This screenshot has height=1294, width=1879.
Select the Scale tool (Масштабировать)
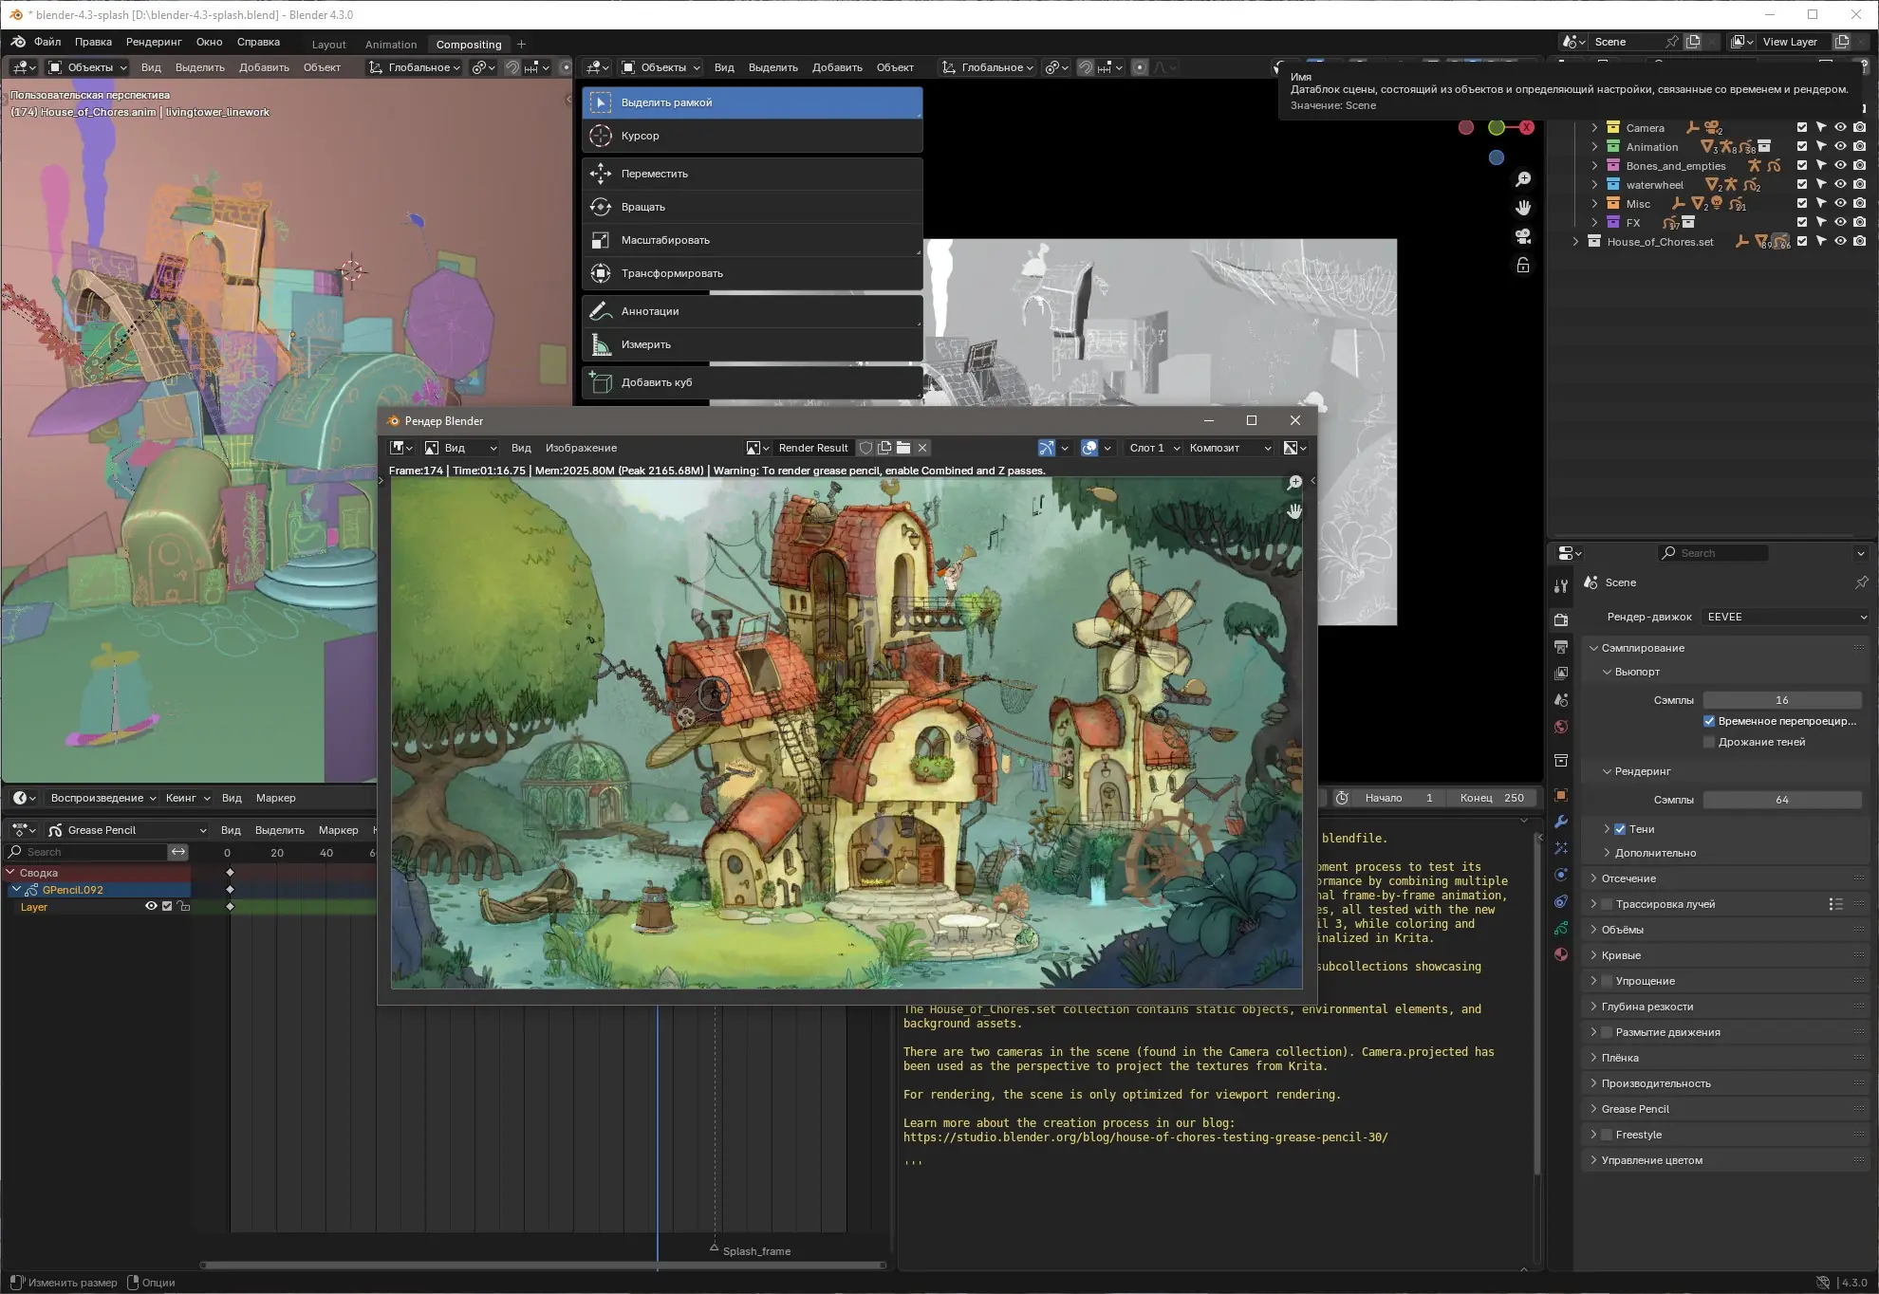[664, 240]
